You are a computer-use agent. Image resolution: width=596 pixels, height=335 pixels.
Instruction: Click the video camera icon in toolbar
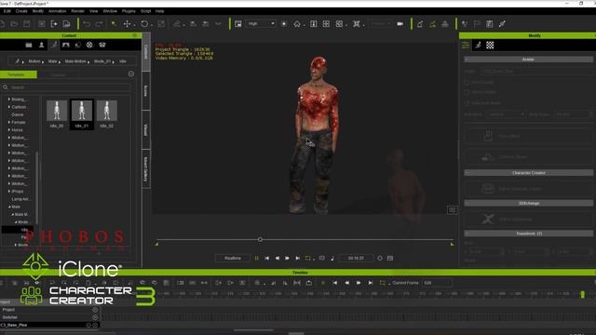click(x=400, y=24)
